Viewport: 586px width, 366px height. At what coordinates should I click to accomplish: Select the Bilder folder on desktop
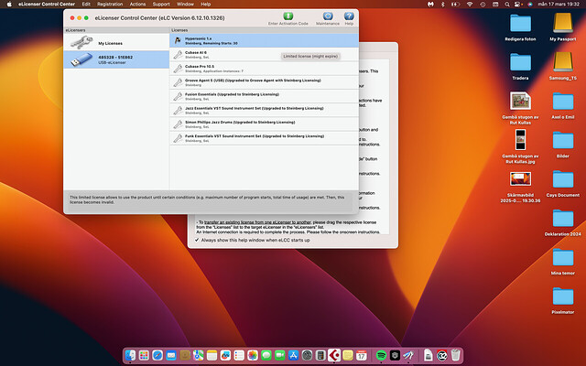[563, 140]
